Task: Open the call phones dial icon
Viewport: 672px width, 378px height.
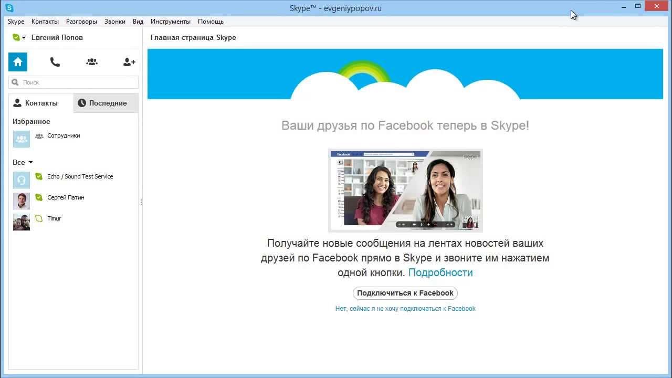Action: tap(55, 62)
